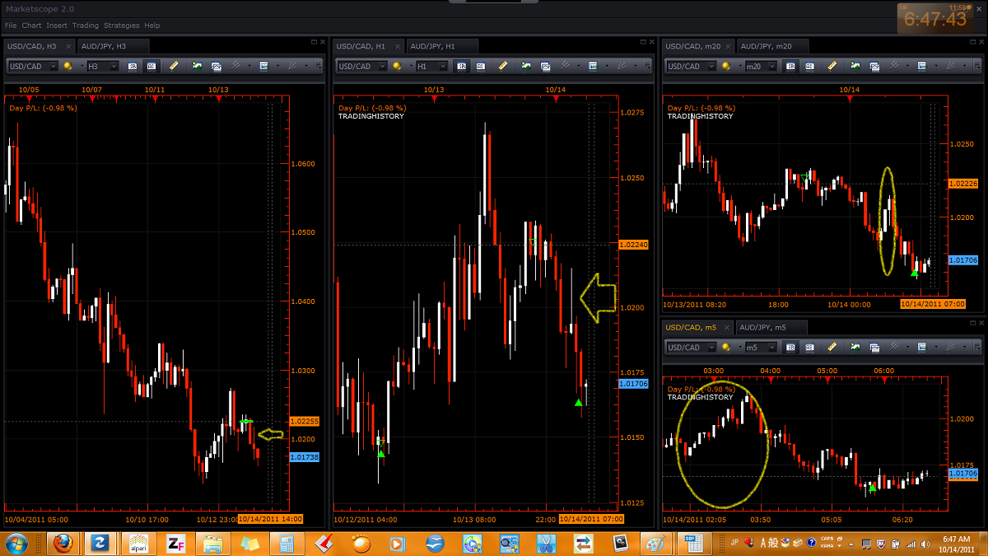Click the 6:47:43 clock widget
This screenshot has width=988, height=556.
[935, 19]
